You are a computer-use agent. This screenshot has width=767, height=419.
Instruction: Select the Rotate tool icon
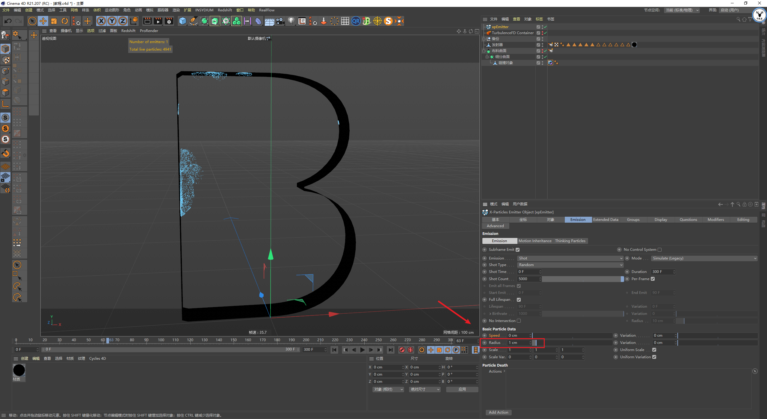(x=65, y=21)
